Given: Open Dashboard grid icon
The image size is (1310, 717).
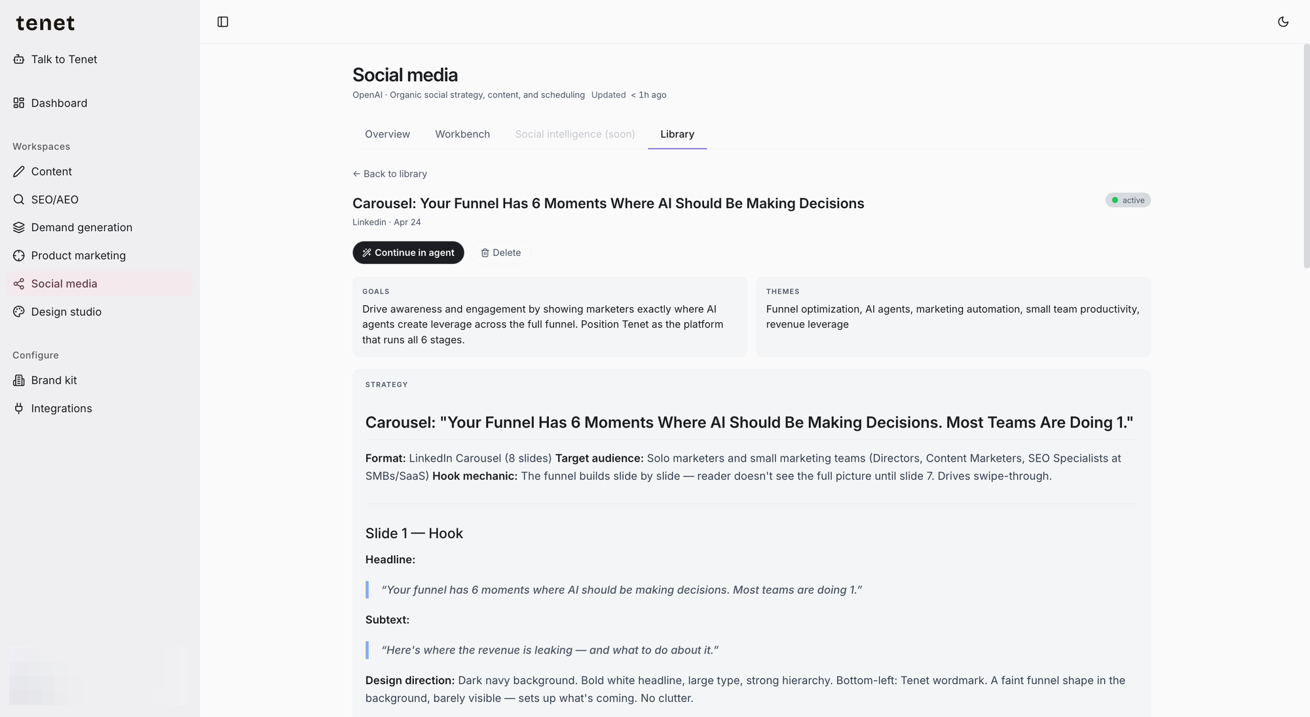Looking at the screenshot, I should point(19,103).
